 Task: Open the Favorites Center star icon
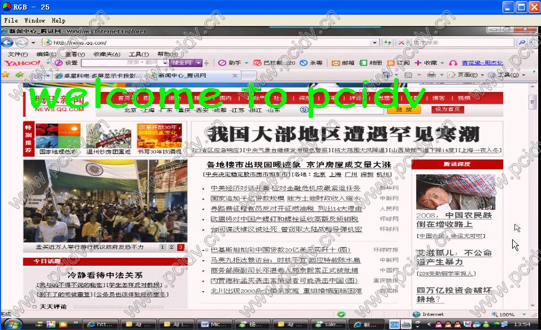pos(6,74)
